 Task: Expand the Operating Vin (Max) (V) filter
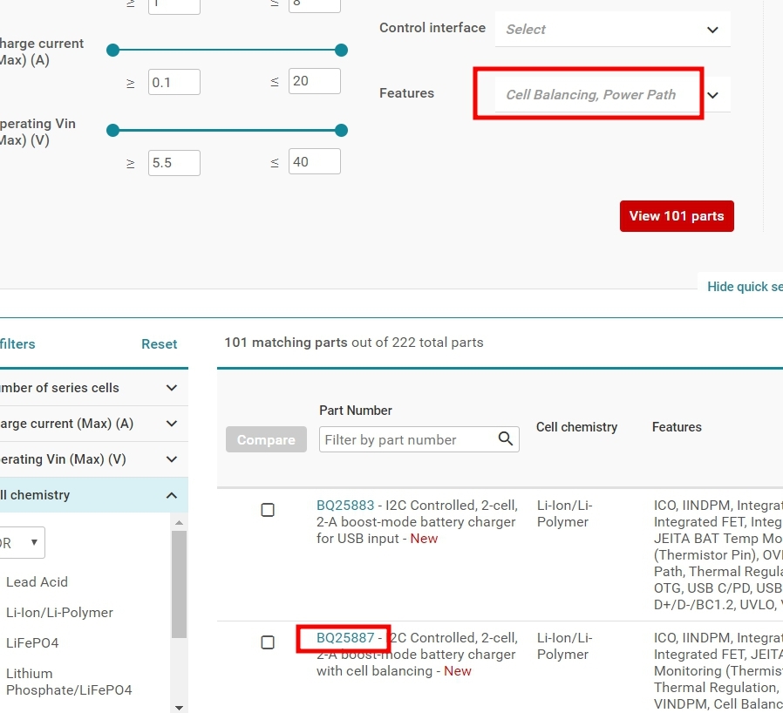(94, 459)
